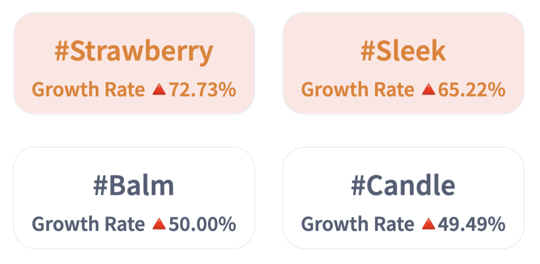Image resolution: width=540 pixels, height=264 pixels.
Task: Open the #Sleek hashtag card
Action: pyautogui.click(x=403, y=63)
